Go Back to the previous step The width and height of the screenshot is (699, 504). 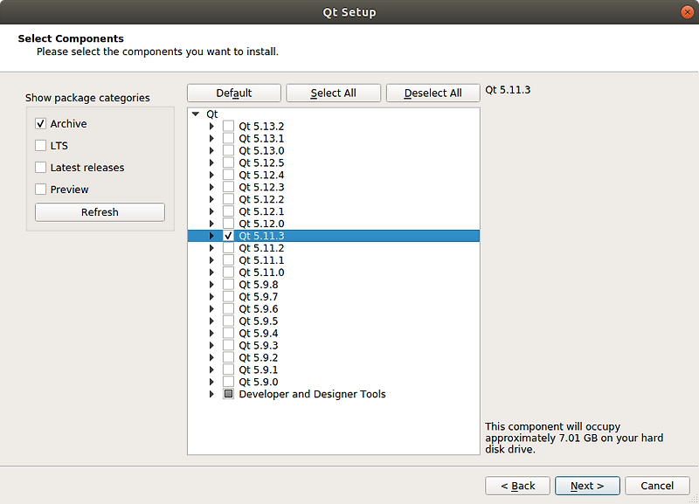click(517, 486)
